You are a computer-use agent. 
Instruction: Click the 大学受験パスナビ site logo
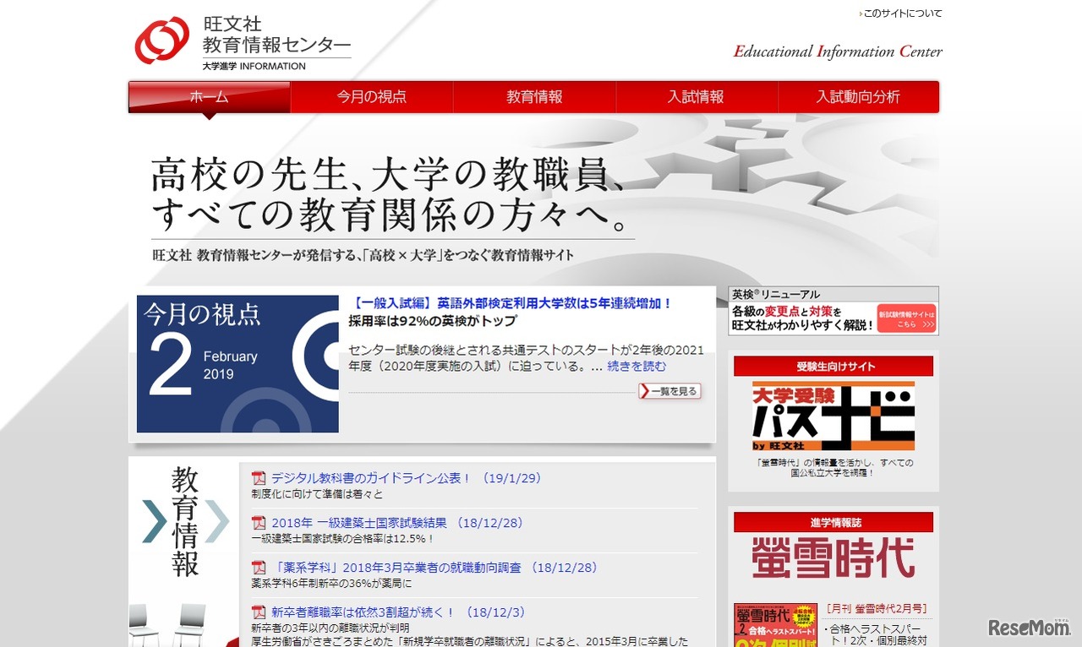[833, 414]
